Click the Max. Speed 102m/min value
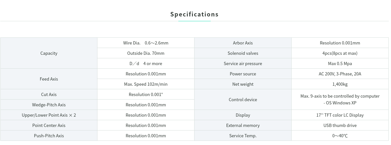Image resolution: width=391 pixels, height=145 pixels. pos(146,84)
